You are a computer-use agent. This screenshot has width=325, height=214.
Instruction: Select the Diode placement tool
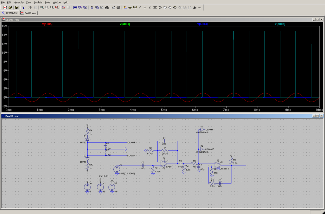[155, 7]
